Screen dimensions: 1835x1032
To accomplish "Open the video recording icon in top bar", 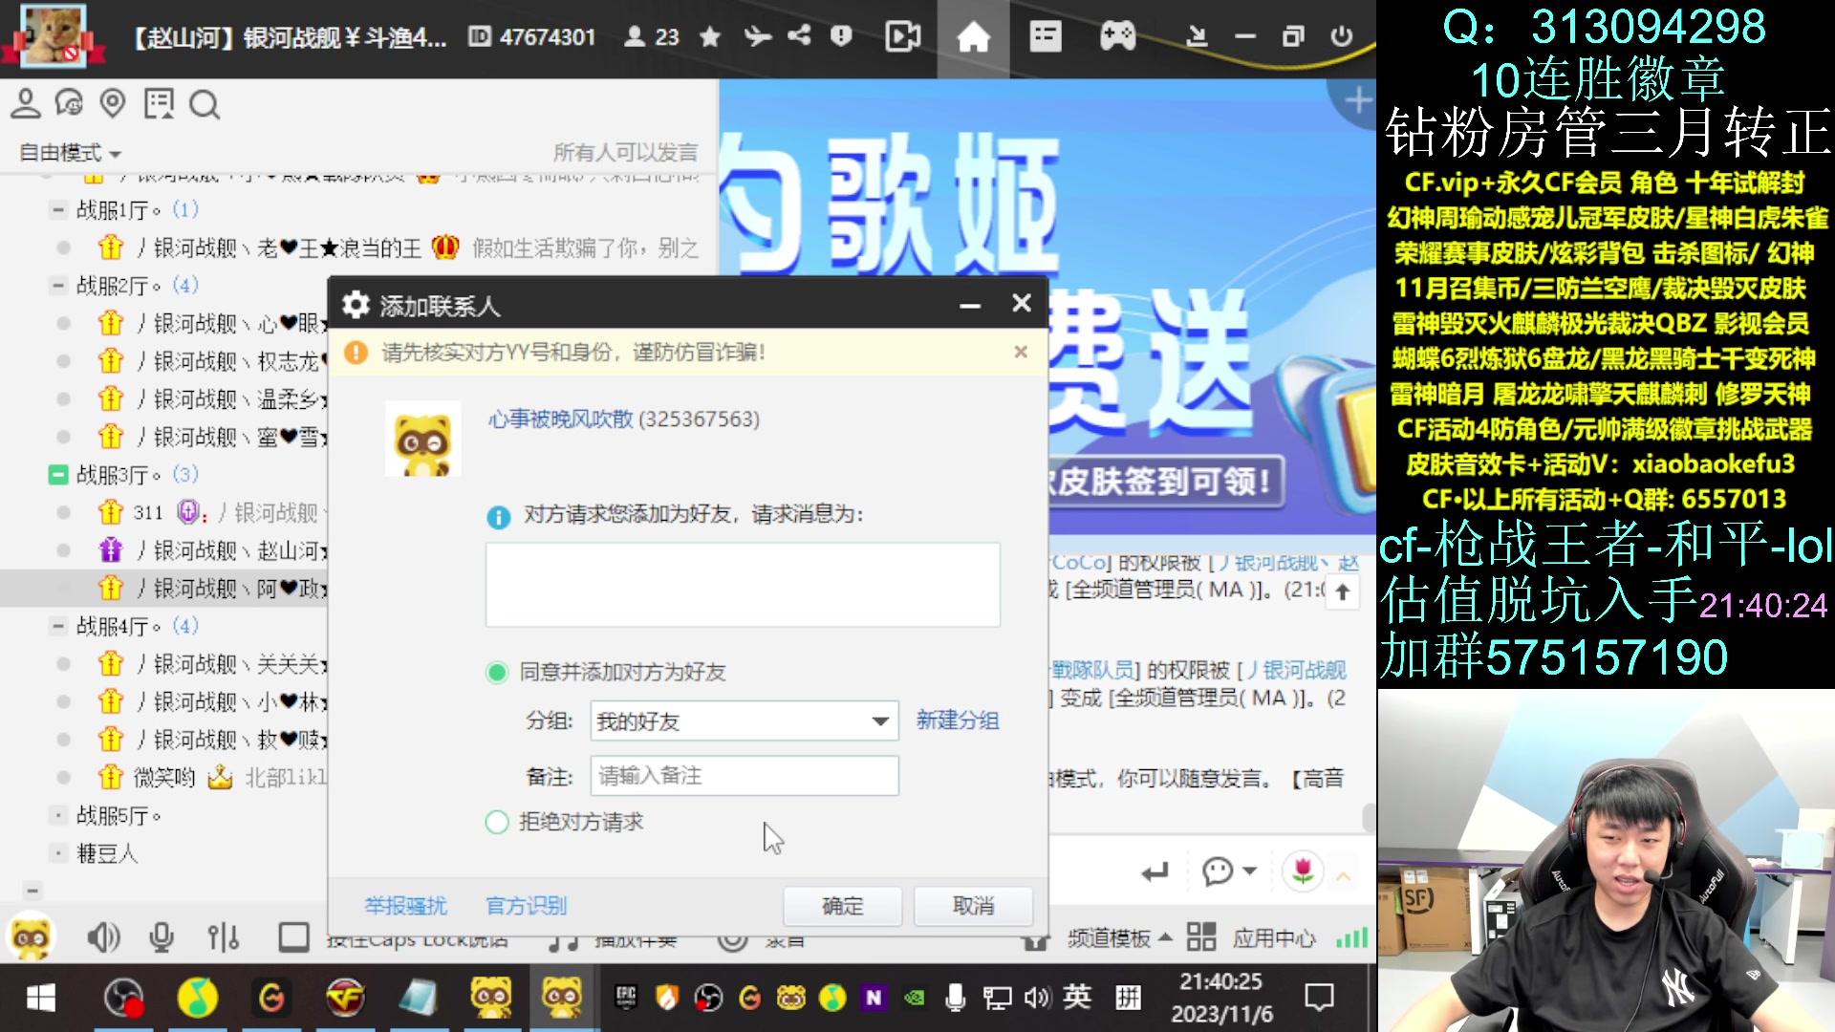I will click(902, 37).
